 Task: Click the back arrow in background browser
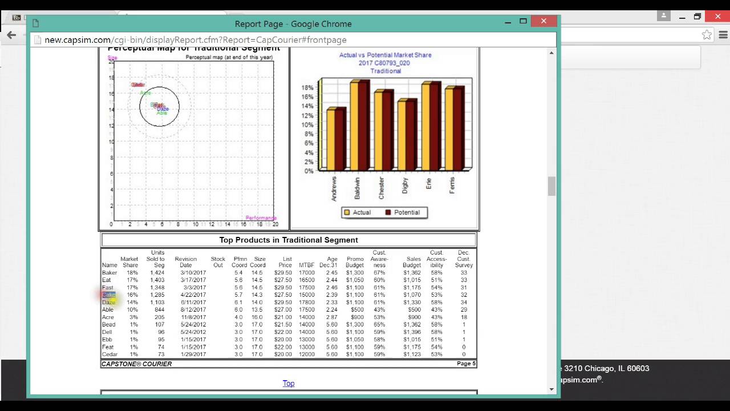point(11,35)
